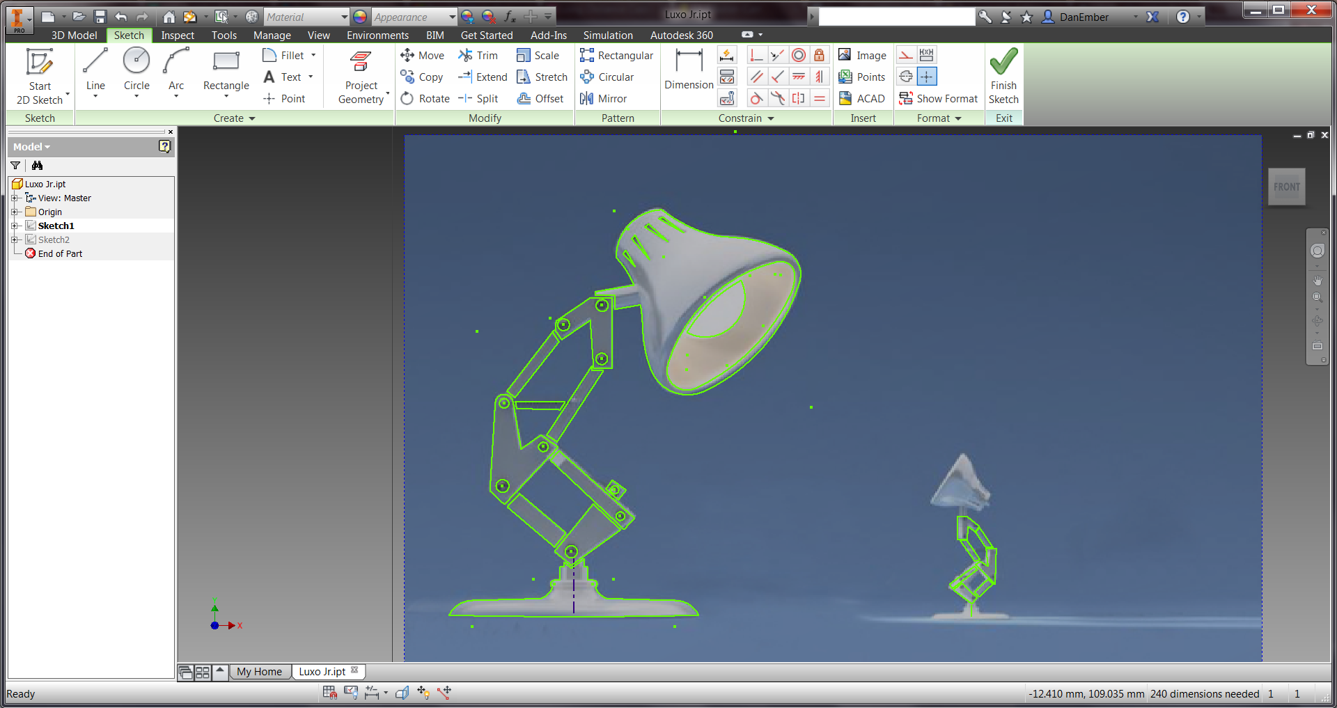Apply the Perpendicular constraint

[778, 77]
